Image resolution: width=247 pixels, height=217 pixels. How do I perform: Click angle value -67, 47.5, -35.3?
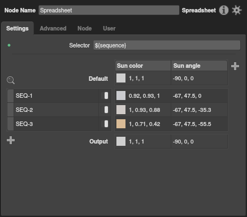click(192, 110)
